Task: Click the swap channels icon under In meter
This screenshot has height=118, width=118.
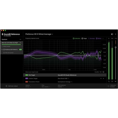Action: click(x=109, y=81)
